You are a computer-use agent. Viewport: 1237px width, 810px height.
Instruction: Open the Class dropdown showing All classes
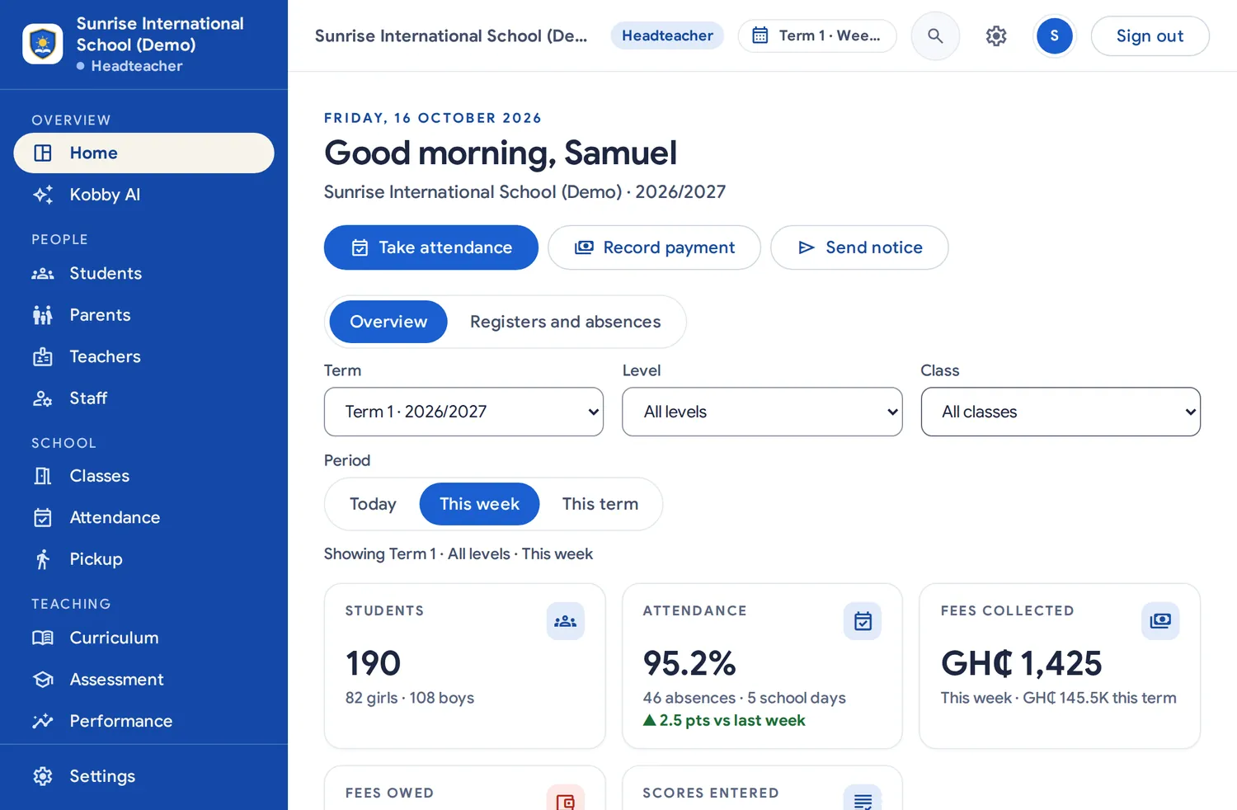[x=1061, y=412]
